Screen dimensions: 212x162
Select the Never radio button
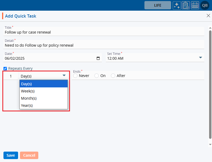75,76
